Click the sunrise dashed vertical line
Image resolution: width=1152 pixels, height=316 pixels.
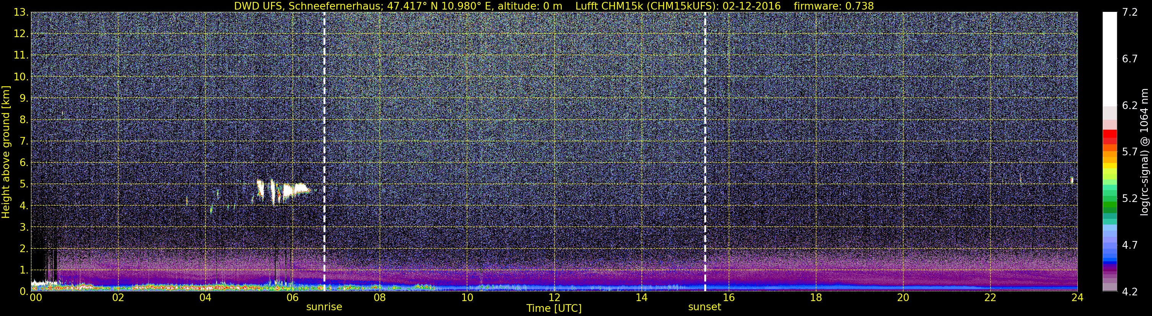point(324,152)
